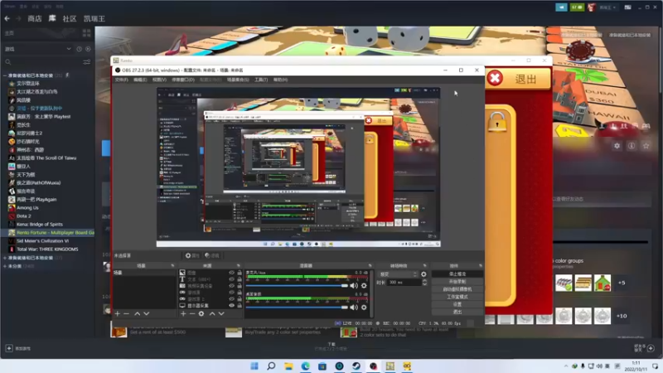Click the 设置 settings button in OBS controls
Screen dimensions: 663x373
tap(457, 304)
